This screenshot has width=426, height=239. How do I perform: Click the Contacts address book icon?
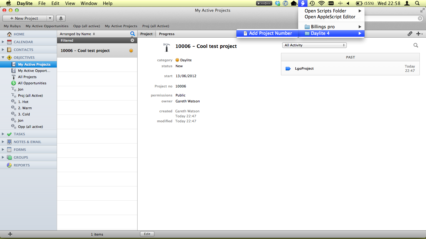point(9,50)
